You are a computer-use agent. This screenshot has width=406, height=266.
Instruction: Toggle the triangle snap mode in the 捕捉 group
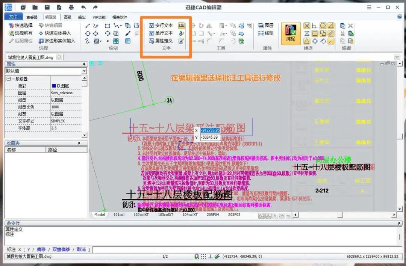[x=306, y=41]
